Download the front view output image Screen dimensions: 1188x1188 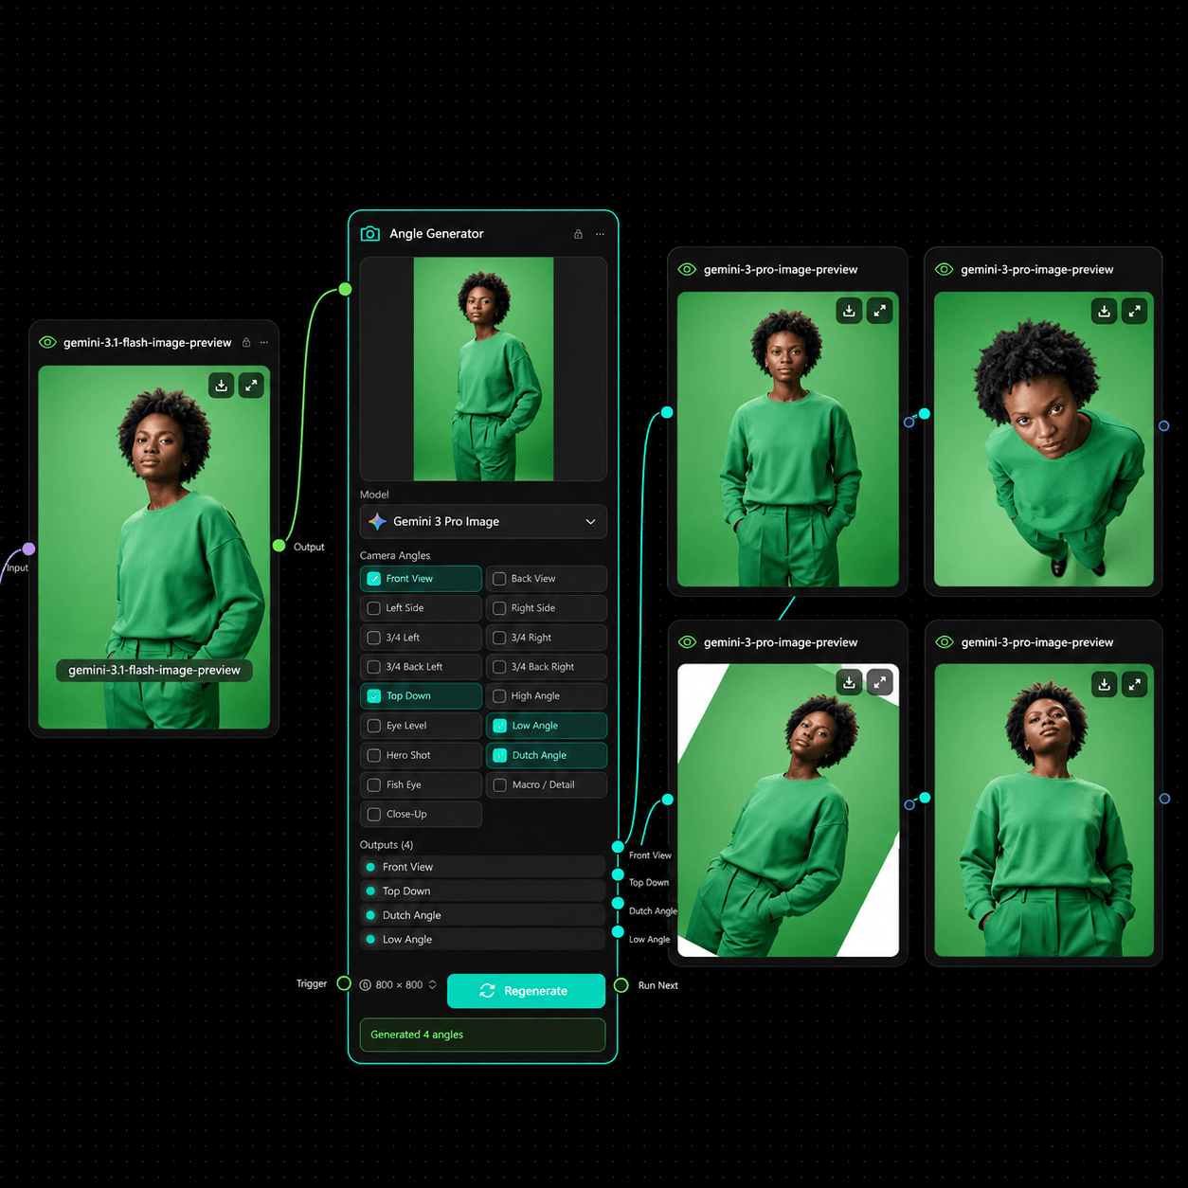[x=849, y=311]
